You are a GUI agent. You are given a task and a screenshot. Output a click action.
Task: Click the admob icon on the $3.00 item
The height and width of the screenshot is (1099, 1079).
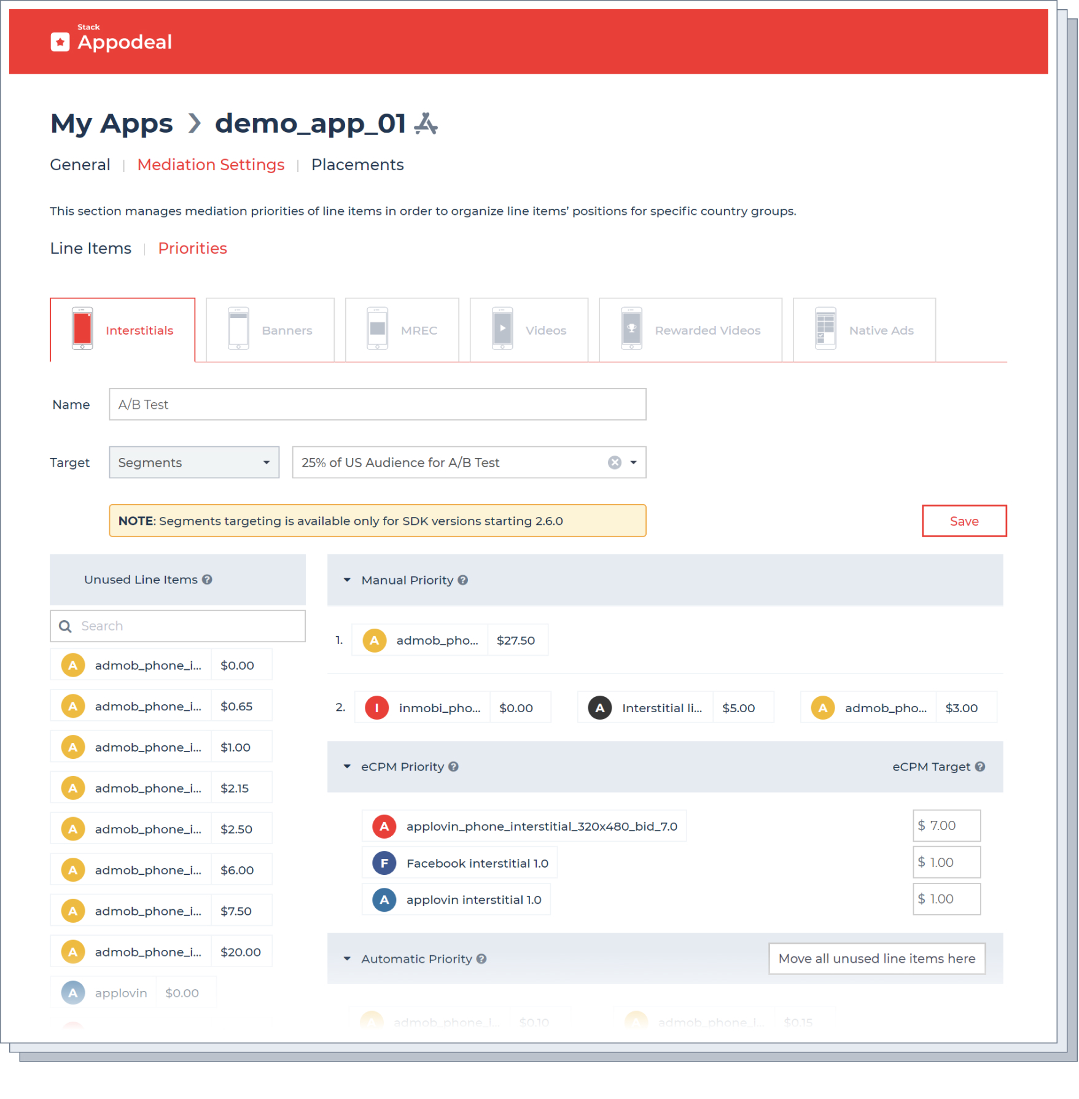823,708
